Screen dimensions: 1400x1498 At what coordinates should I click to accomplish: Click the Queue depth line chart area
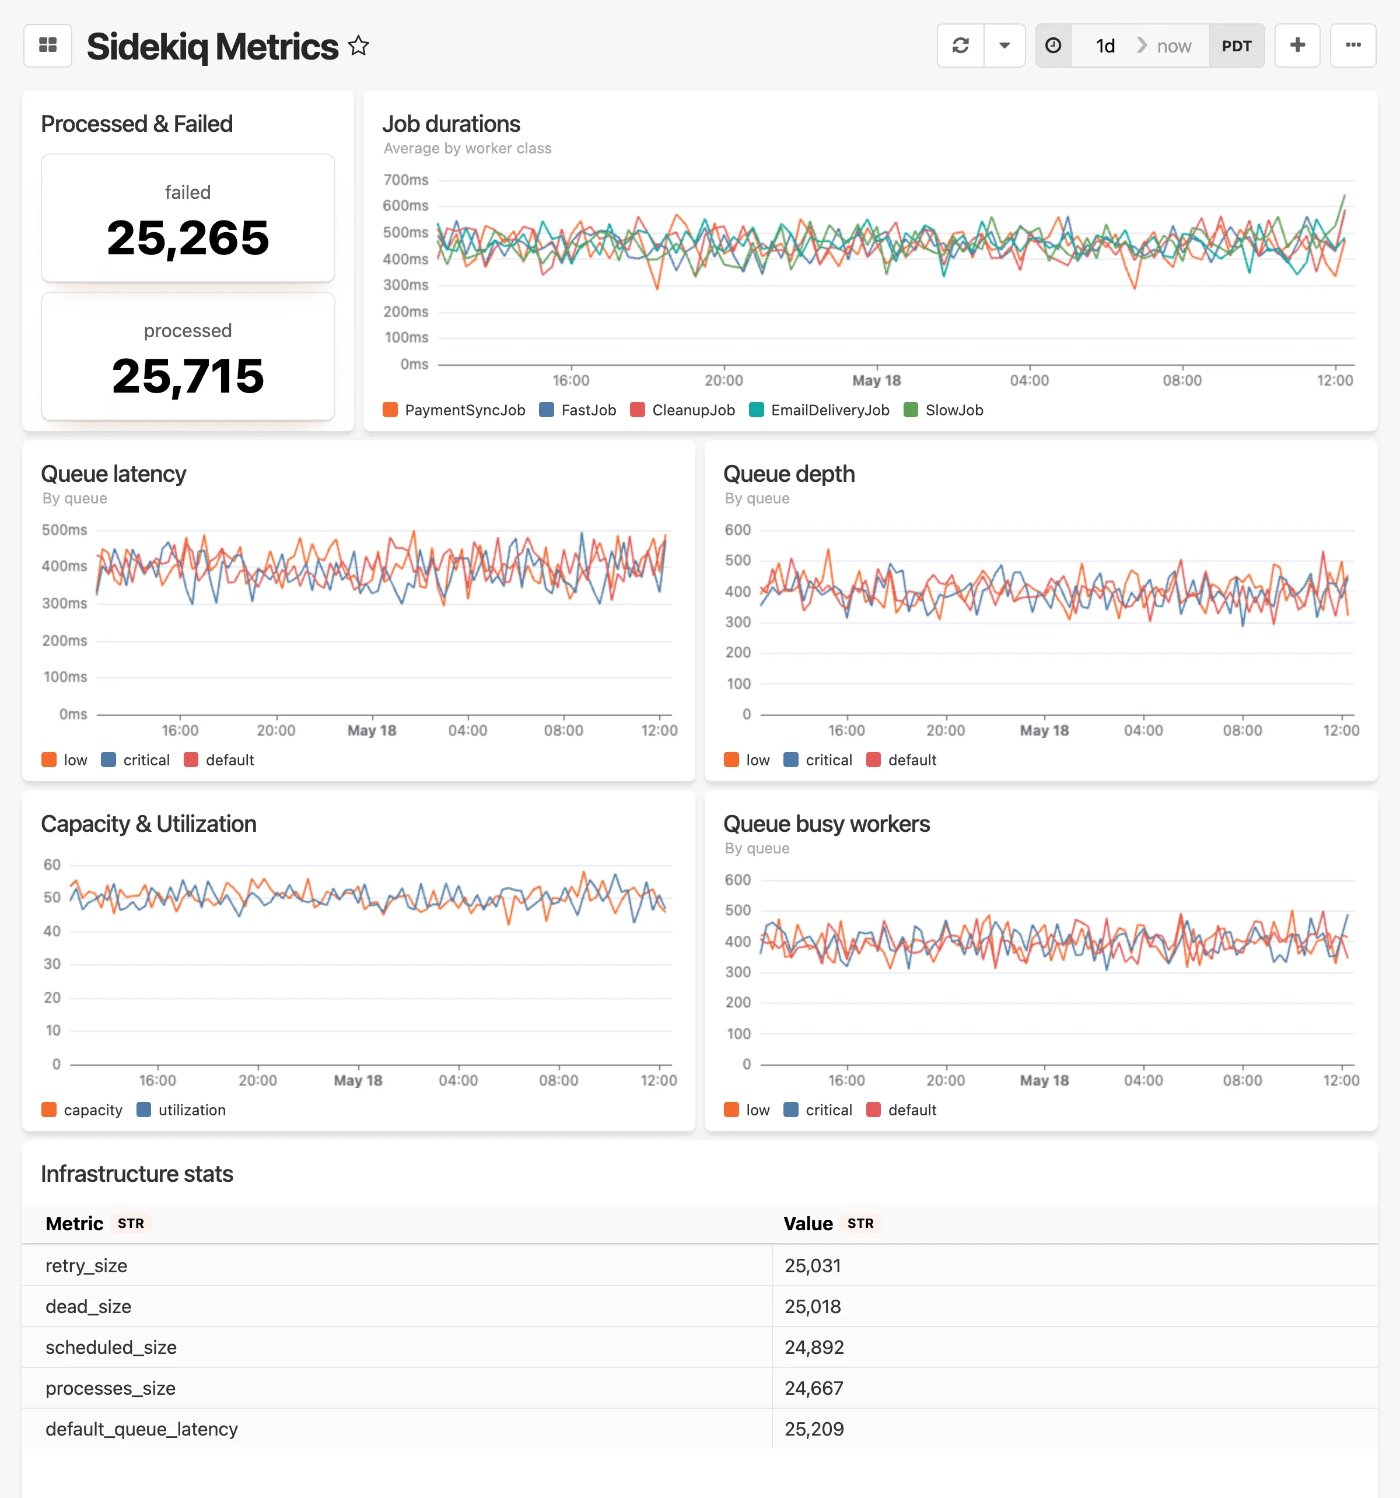(1057, 622)
